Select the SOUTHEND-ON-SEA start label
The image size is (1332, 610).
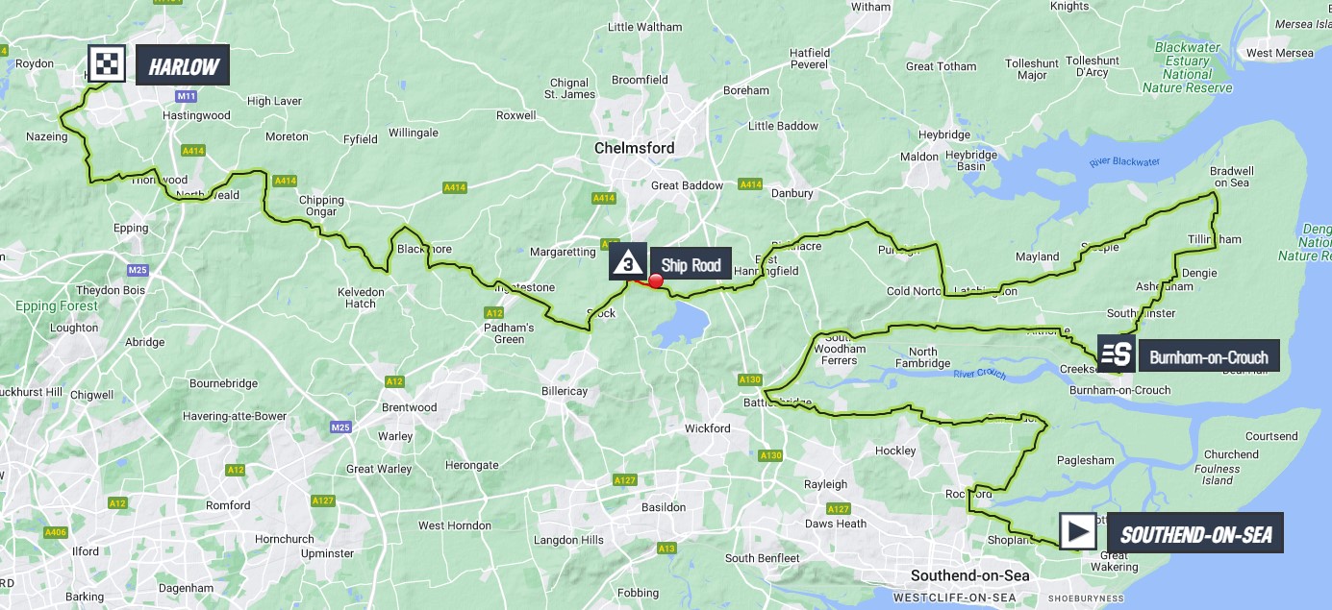pos(1195,532)
